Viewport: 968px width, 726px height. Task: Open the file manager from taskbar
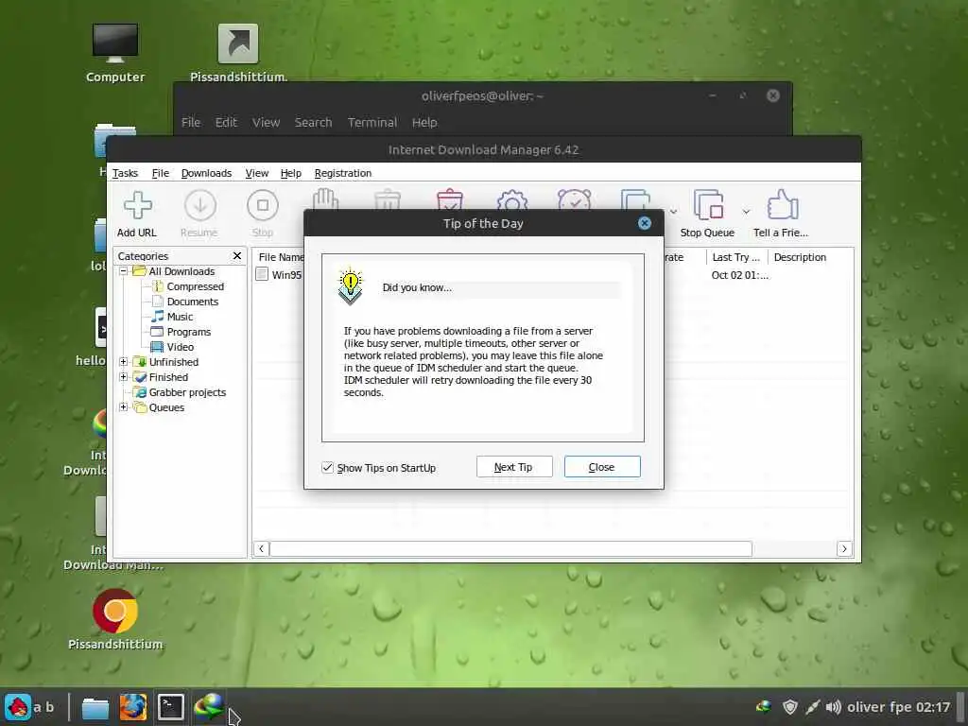[95, 707]
